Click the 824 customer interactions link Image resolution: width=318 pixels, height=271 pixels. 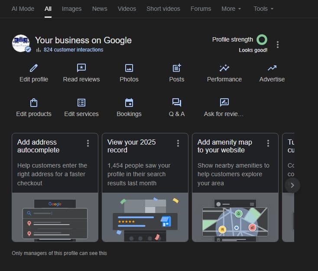(73, 50)
